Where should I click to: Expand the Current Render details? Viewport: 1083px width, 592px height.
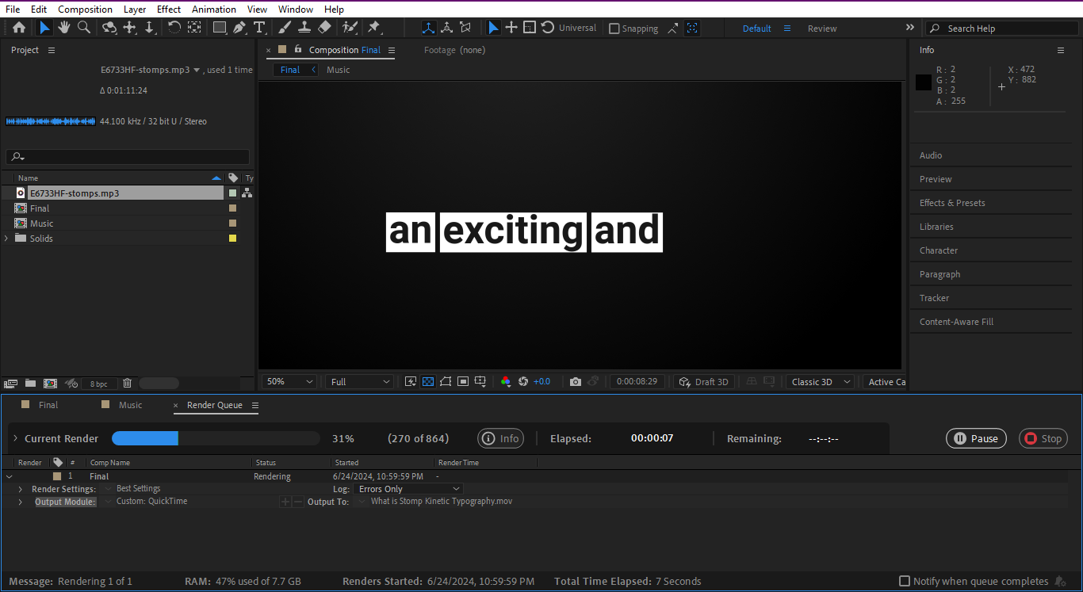(14, 438)
